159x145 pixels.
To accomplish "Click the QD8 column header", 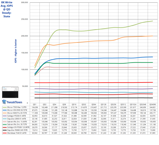I will (64, 104).
